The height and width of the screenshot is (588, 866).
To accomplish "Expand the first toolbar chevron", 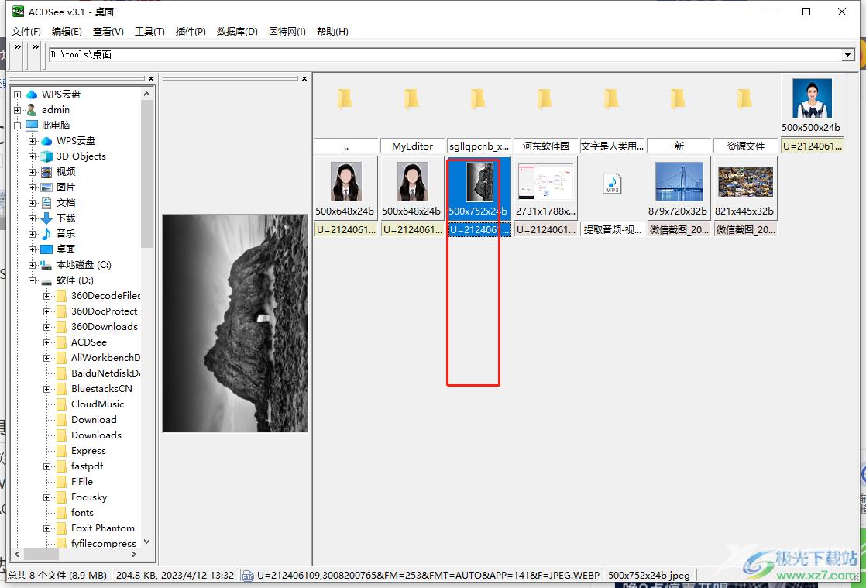I will pos(18,47).
